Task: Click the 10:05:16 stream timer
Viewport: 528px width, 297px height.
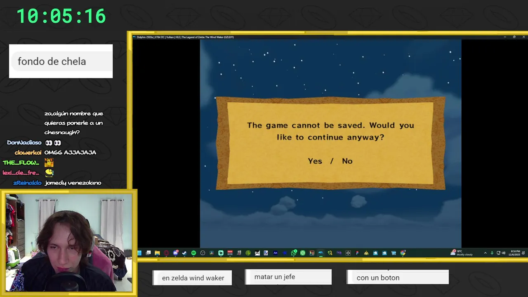Action: coord(61,16)
